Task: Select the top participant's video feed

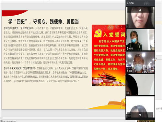Action: 140,17
